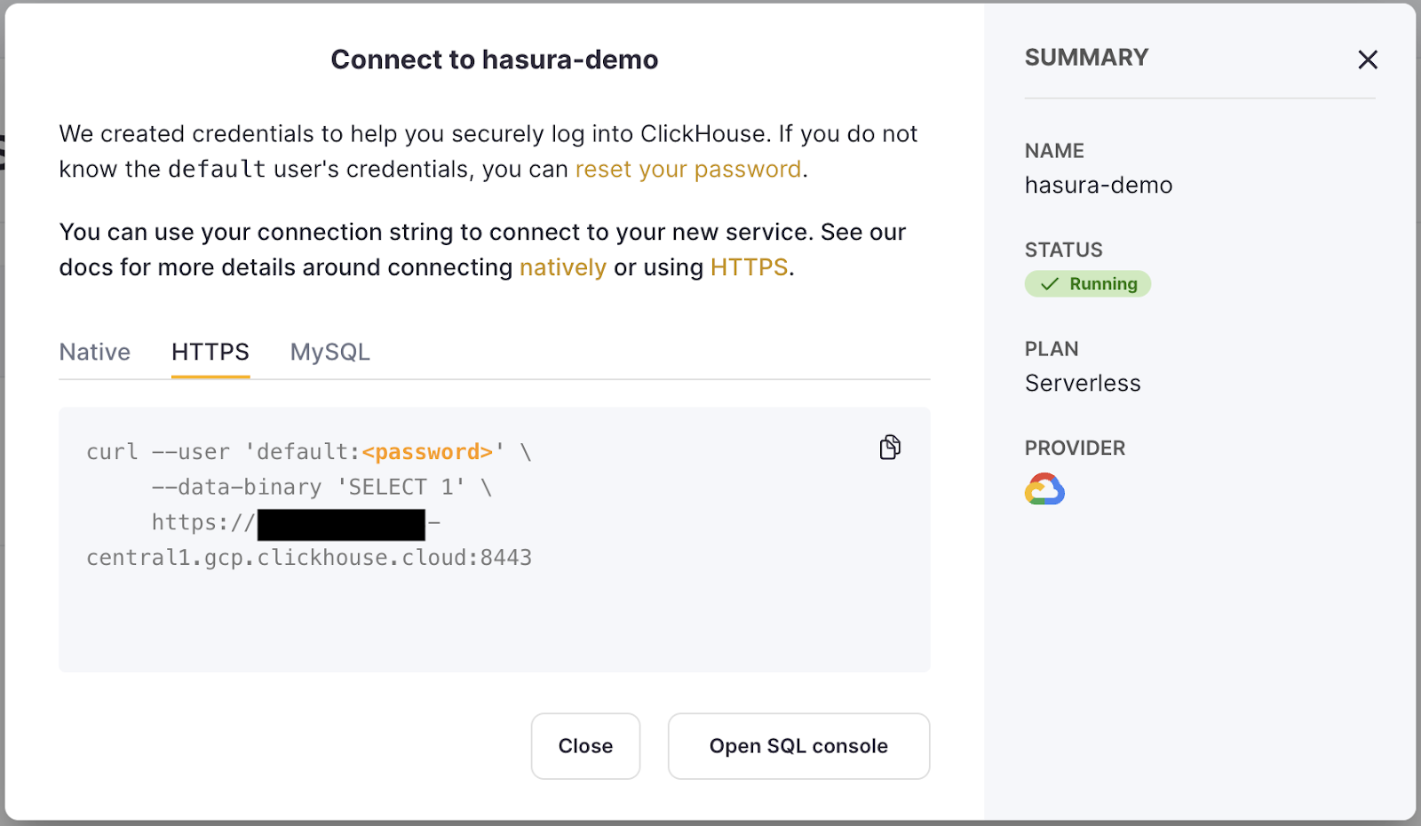Click the PROVIDER label
The height and width of the screenshot is (826, 1421).
point(1075,448)
